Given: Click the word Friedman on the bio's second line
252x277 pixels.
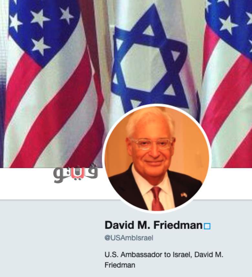Looking at the screenshot, I should [x=120, y=265].
